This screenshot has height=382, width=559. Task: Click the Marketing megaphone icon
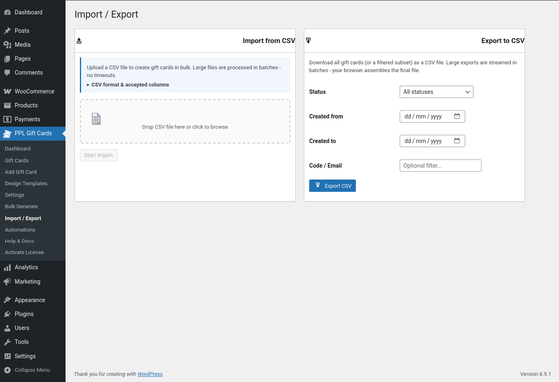tap(7, 282)
